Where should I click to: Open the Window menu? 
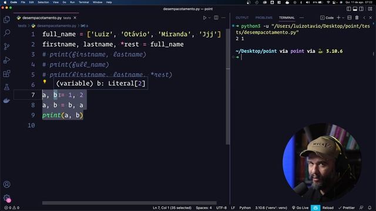coord(98,2)
